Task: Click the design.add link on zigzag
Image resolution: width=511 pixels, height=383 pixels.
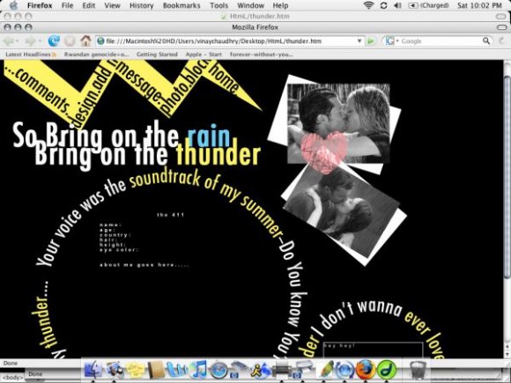Action: pyautogui.click(x=93, y=98)
